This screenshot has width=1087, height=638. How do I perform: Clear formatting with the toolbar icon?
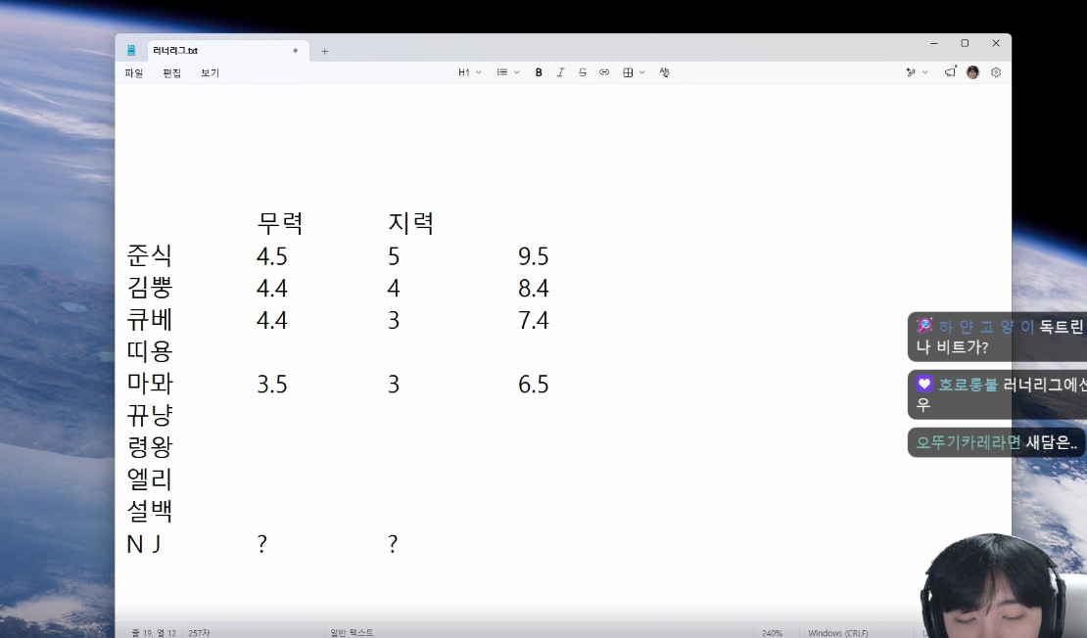click(x=664, y=72)
